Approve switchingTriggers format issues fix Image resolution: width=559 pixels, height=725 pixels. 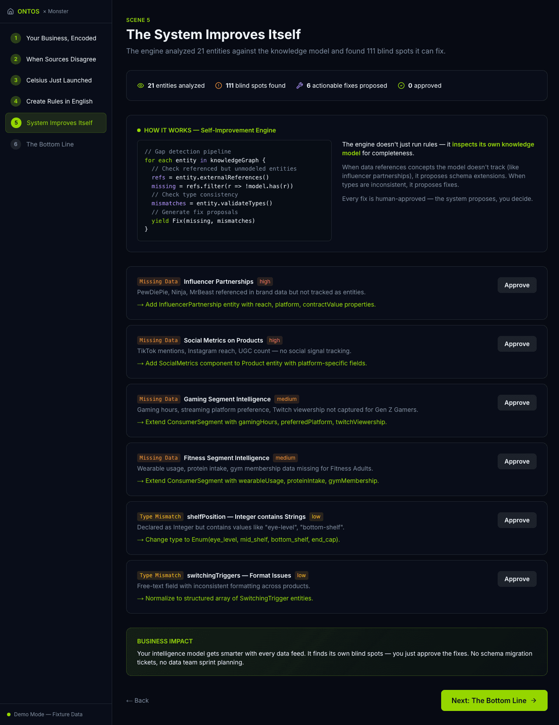(x=517, y=579)
